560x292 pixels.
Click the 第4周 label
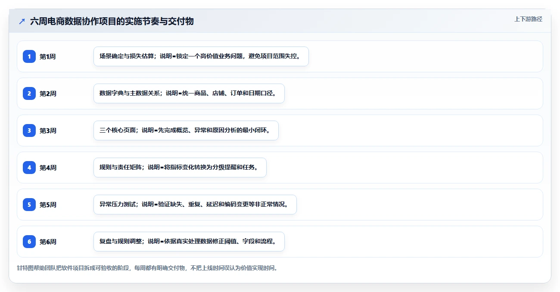(x=48, y=168)
